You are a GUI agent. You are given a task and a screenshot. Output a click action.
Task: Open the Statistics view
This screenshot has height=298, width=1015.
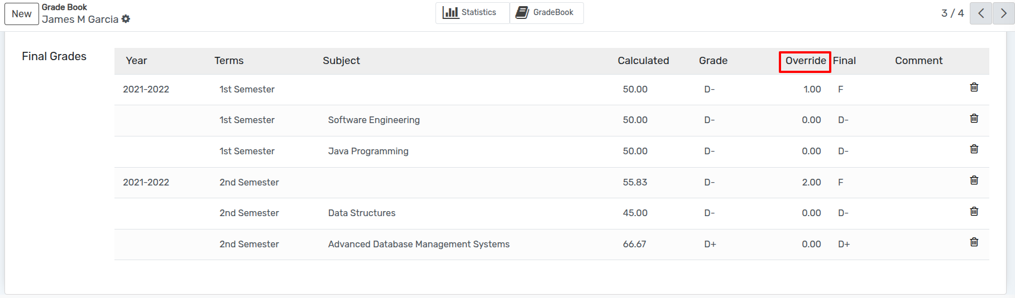[470, 12]
